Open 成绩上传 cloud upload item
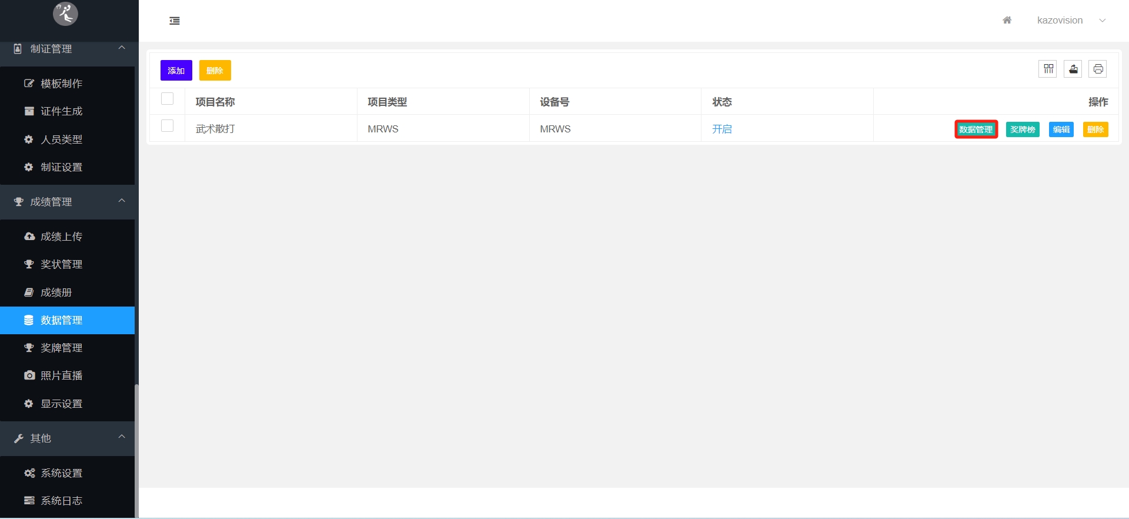 click(x=61, y=237)
